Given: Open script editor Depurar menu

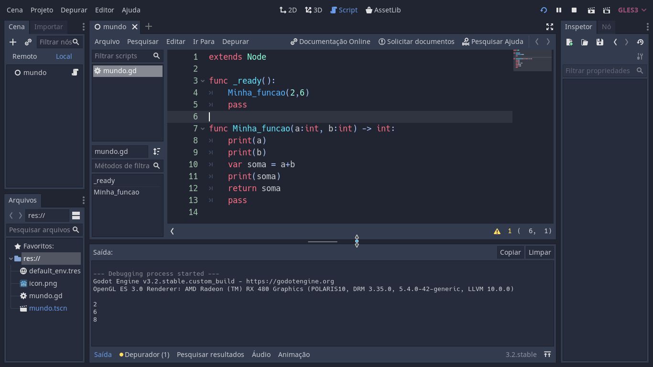Looking at the screenshot, I should click(x=235, y=42).
